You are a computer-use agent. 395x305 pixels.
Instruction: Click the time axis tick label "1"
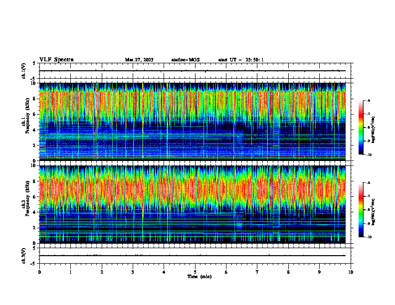70,272
